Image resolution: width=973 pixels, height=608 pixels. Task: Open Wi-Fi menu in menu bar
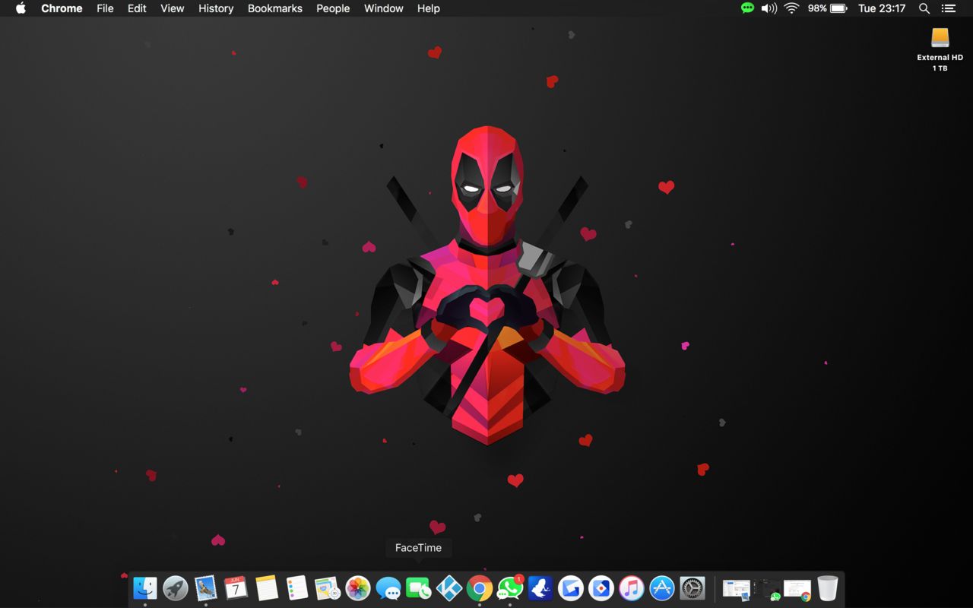(791, 8)
